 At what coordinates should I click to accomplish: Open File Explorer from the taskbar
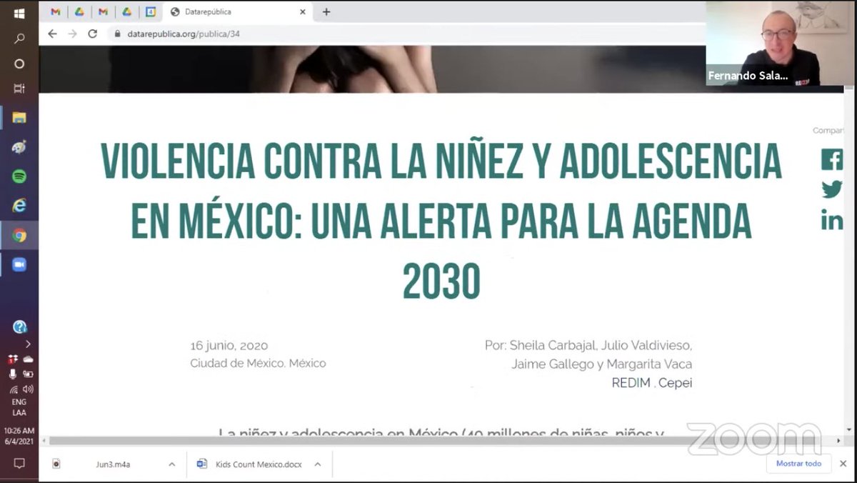click(x=19, y=118)
